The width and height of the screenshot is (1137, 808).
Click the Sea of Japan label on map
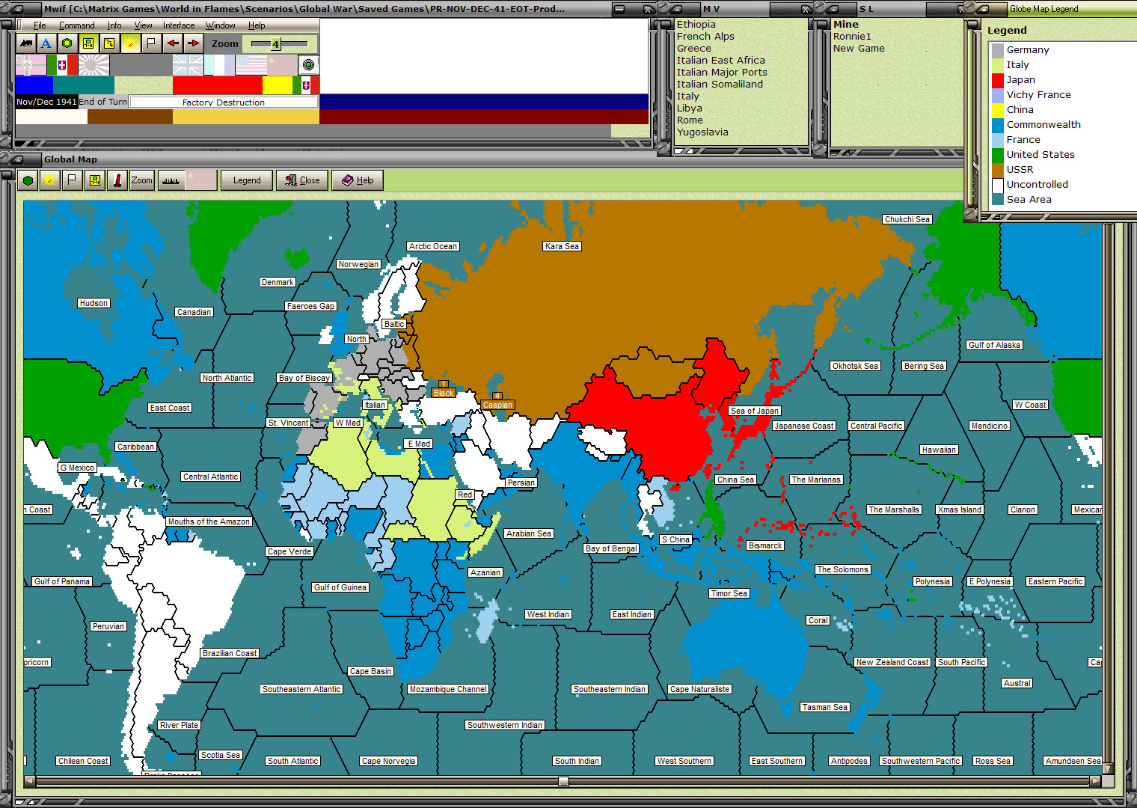[755, 411]
